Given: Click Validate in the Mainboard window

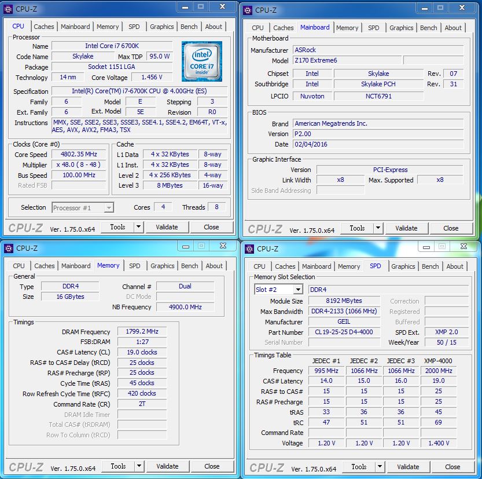Looking at the screenshot, I should pos(406,228).
